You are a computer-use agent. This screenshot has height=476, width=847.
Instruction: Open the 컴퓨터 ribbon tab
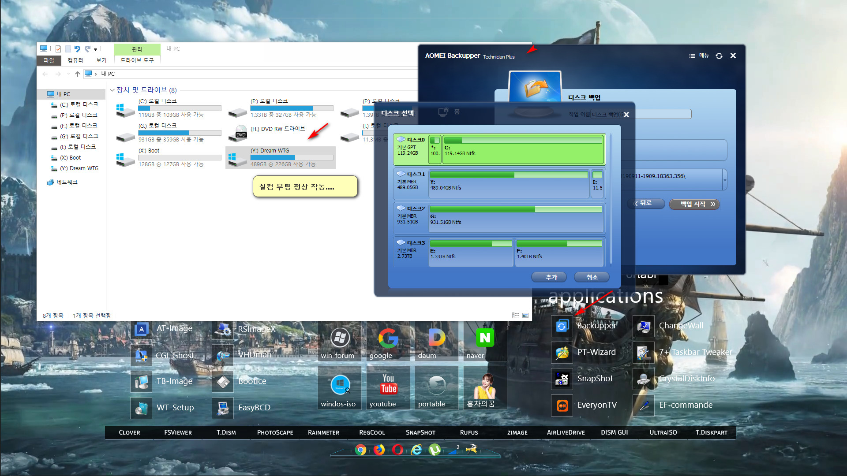(75, 60)
